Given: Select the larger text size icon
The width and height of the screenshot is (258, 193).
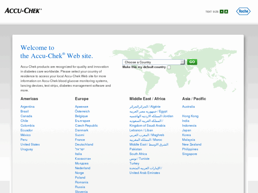Looking at the screenshot, I should (x=226, y=12).
